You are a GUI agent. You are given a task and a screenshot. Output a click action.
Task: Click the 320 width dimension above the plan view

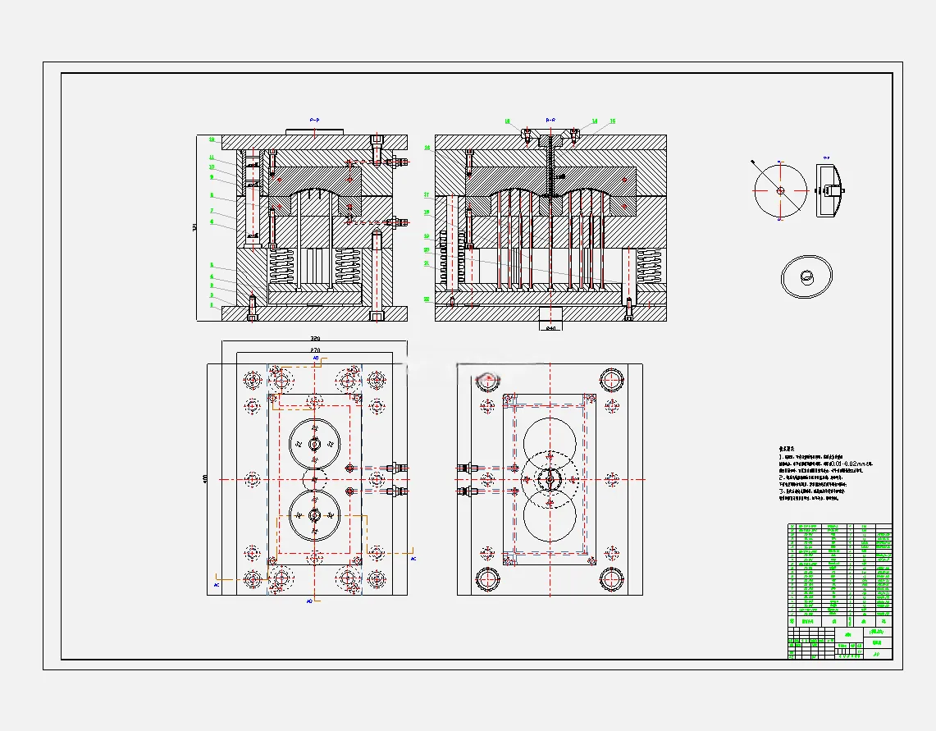click(315, 339)
